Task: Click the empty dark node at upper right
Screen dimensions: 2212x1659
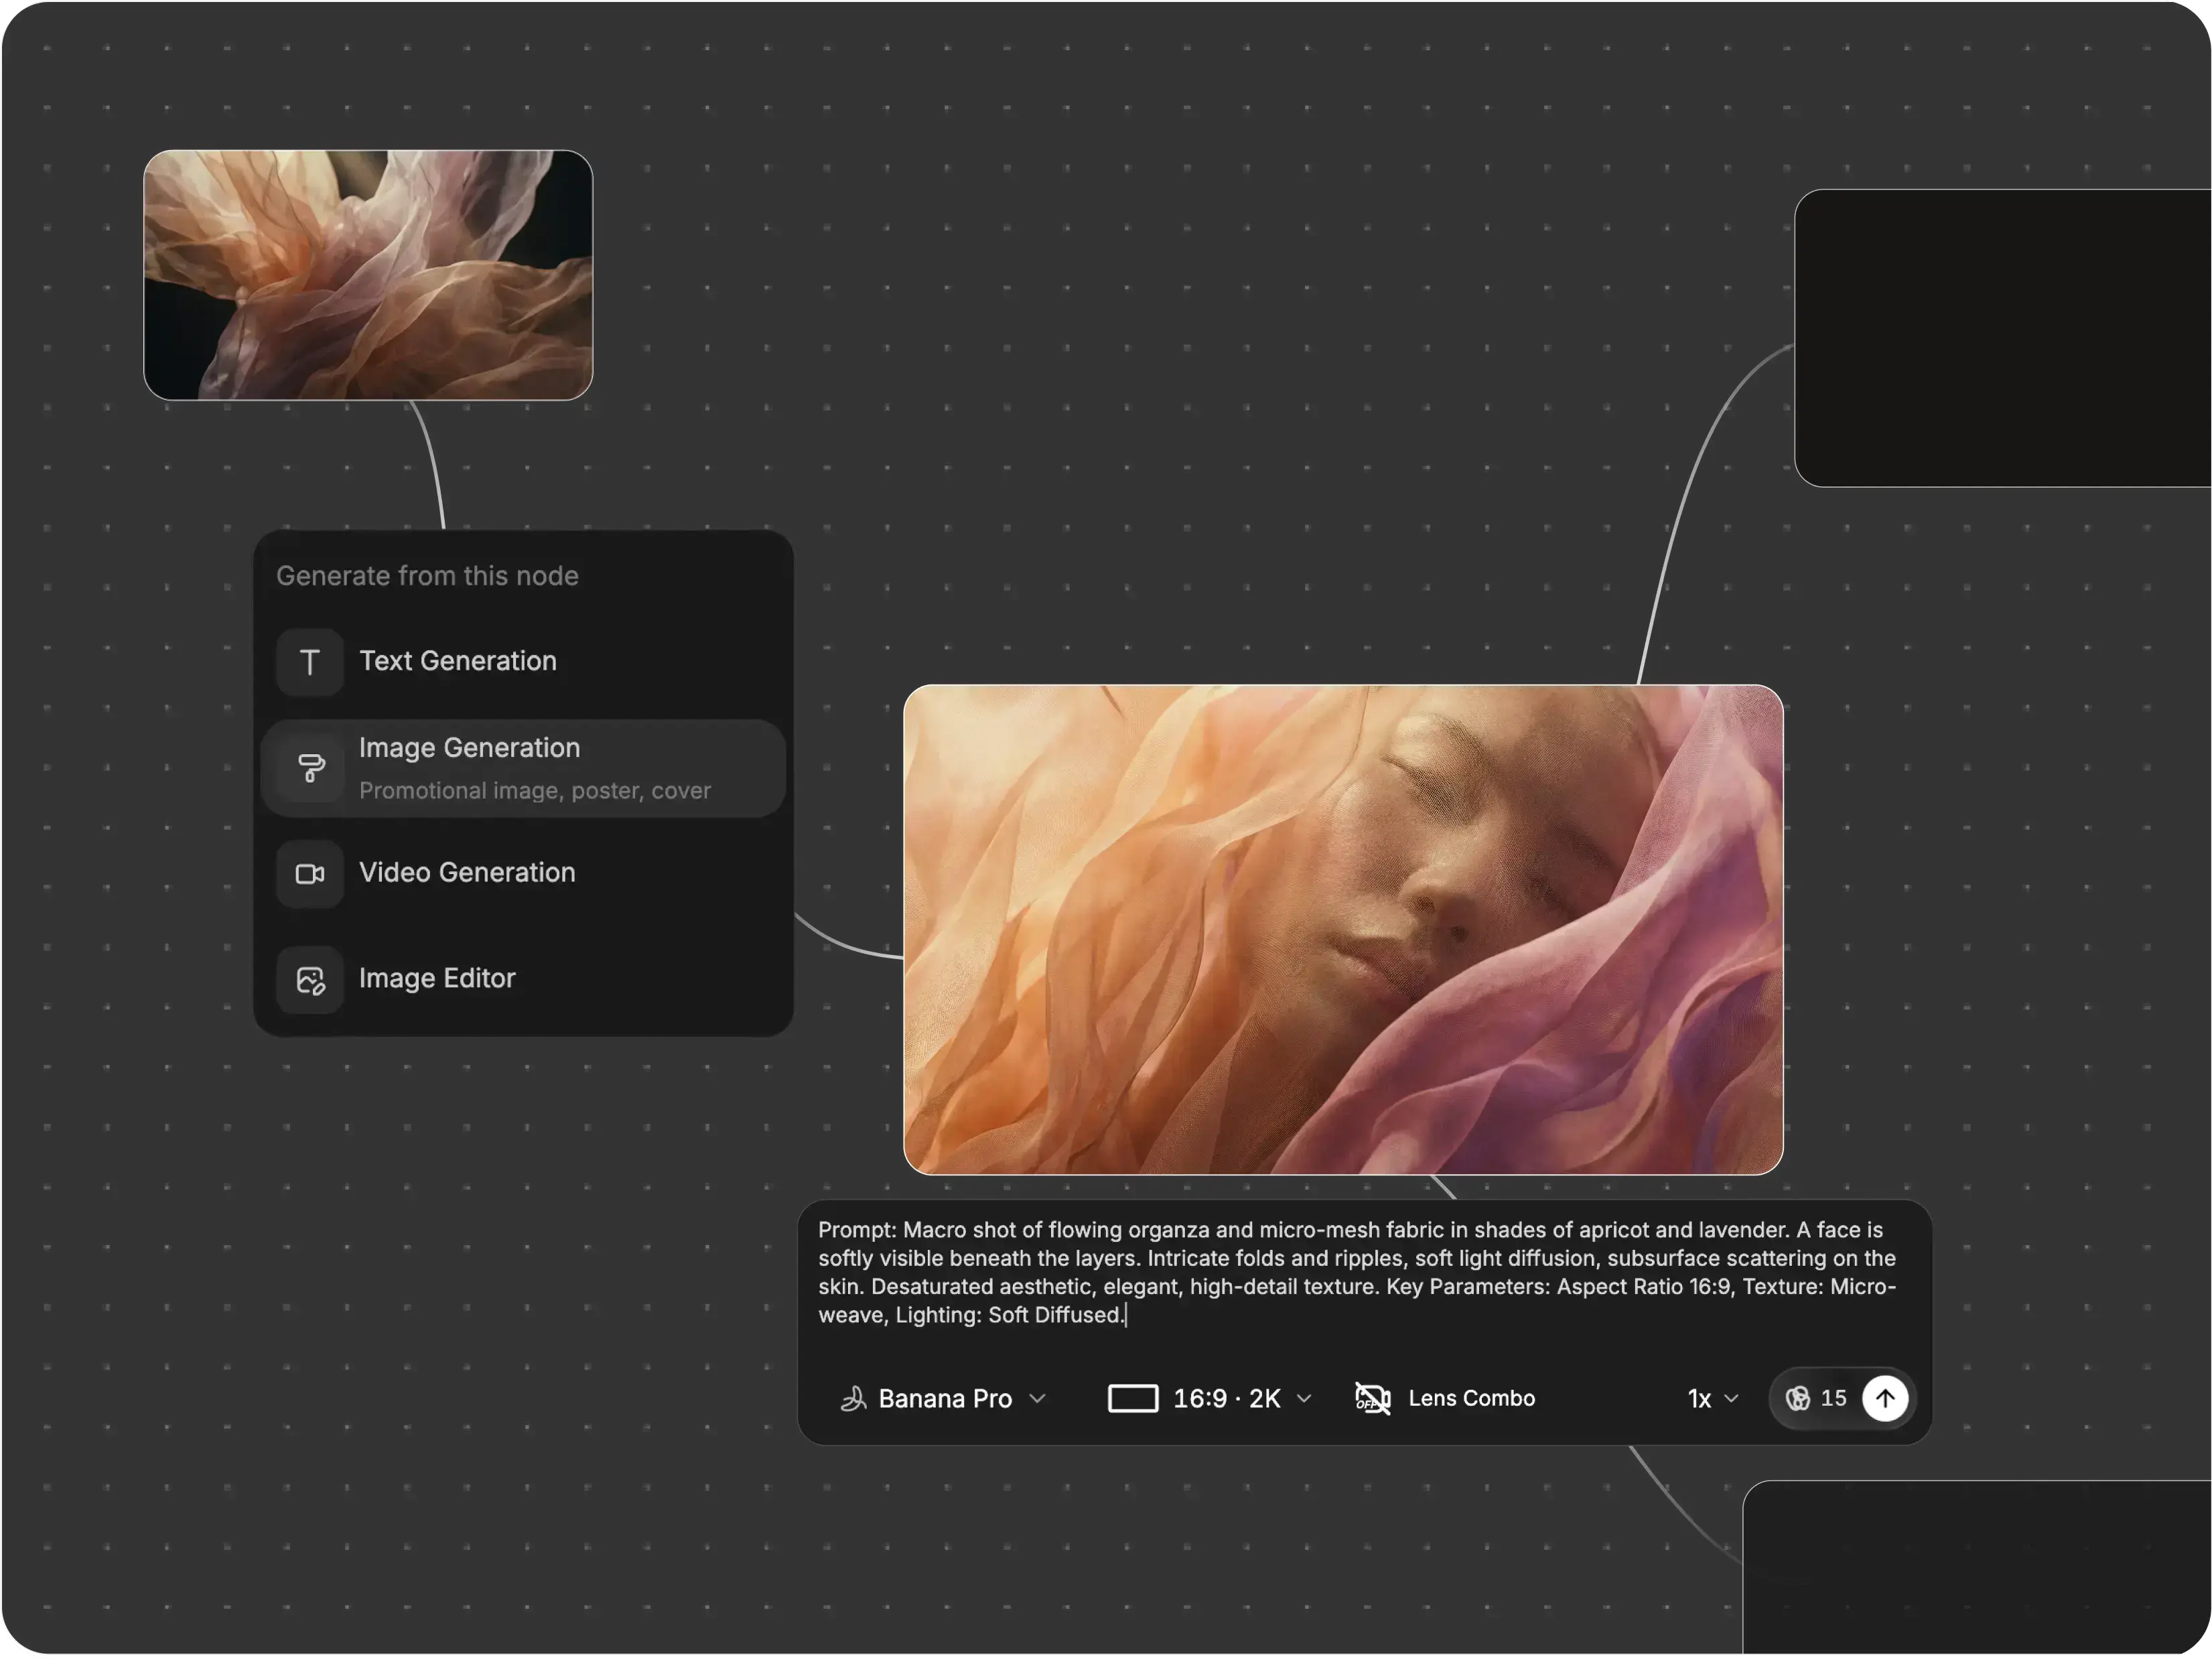Action: point(2003,338)
